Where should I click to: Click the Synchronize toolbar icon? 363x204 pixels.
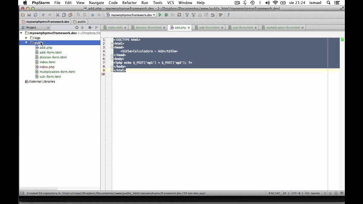(35, 15)
